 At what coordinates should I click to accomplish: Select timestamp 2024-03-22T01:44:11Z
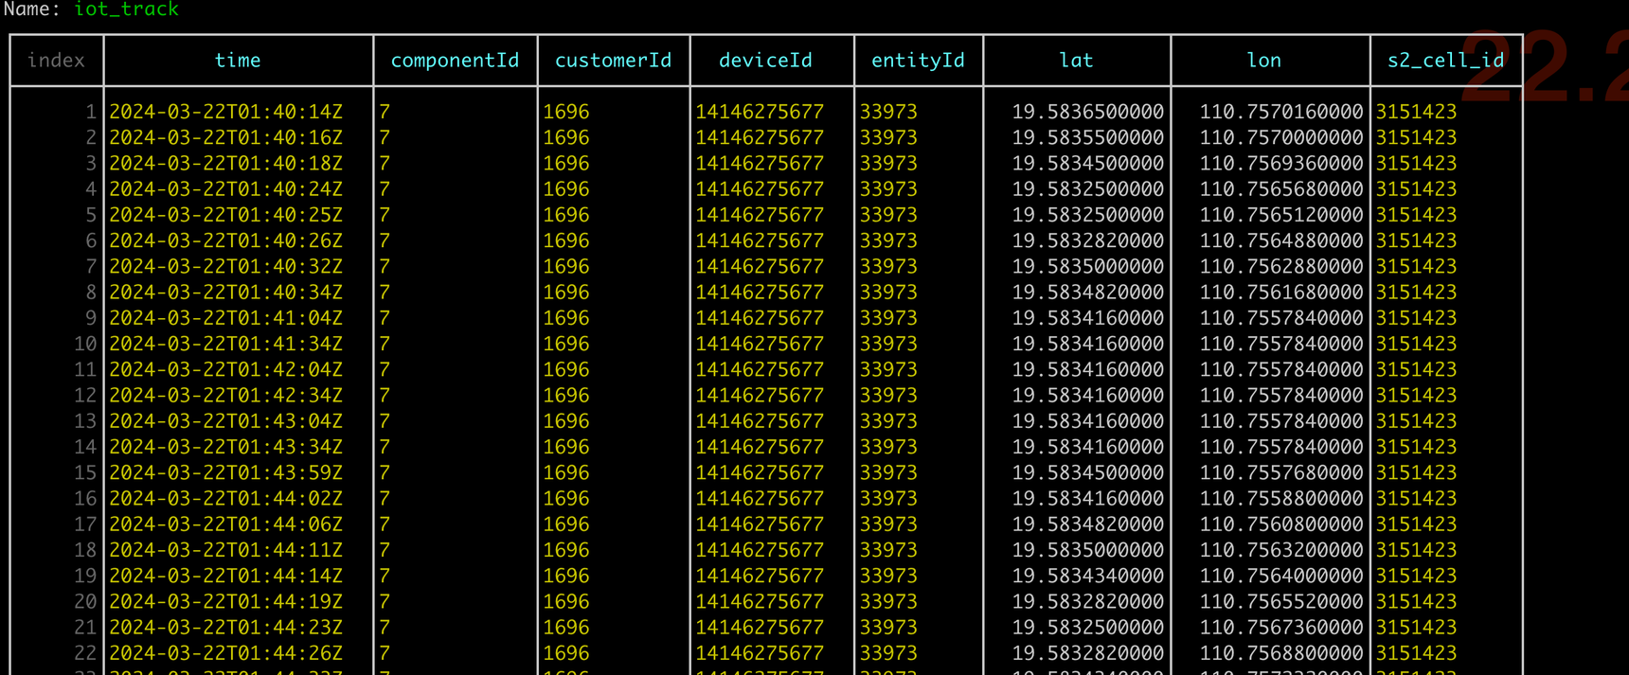226,550
